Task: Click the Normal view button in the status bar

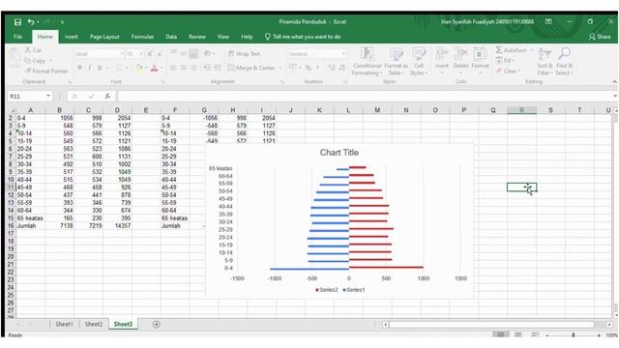Action: point(500,335)
